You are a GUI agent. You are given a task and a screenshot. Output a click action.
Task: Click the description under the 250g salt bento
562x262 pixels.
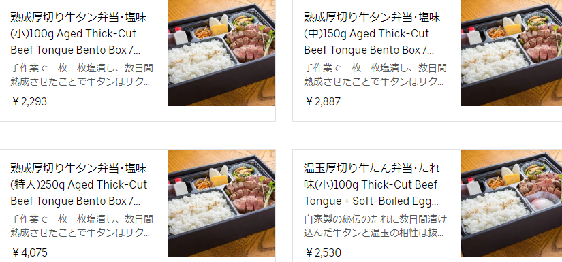tap(82, 226)
